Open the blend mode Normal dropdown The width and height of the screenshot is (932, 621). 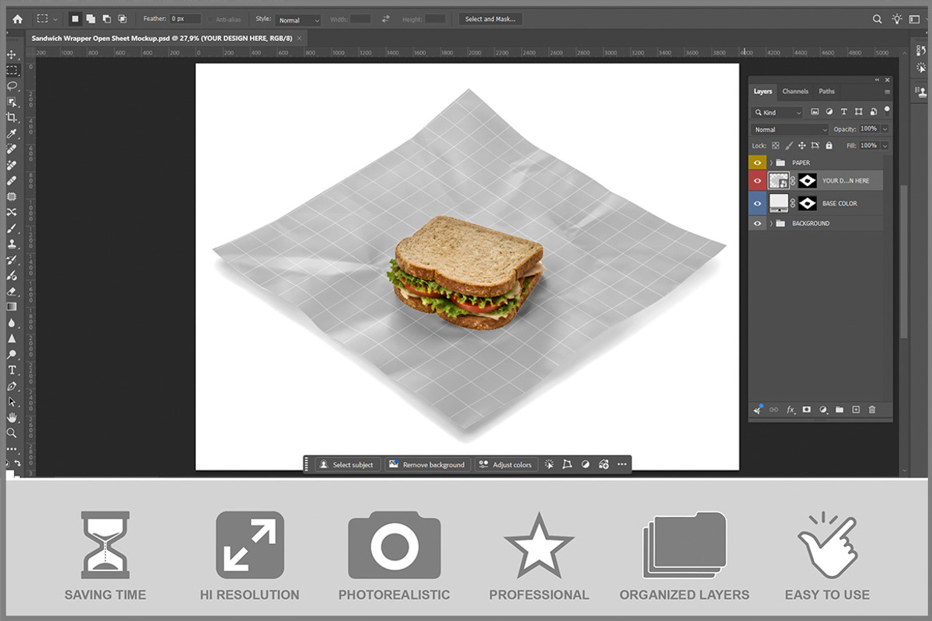790,130
